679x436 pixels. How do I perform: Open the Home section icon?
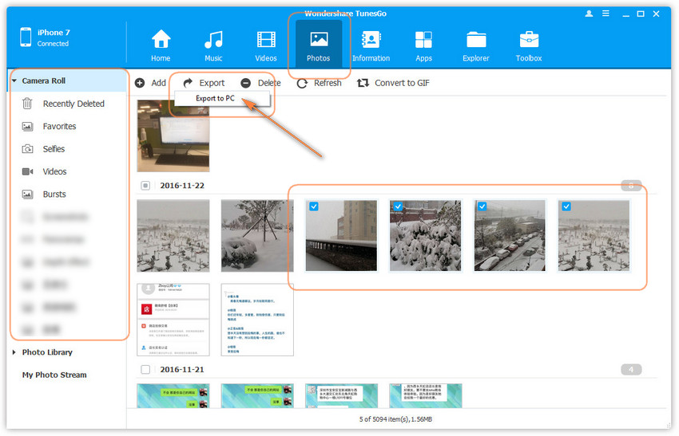click(x=161, y=40)
